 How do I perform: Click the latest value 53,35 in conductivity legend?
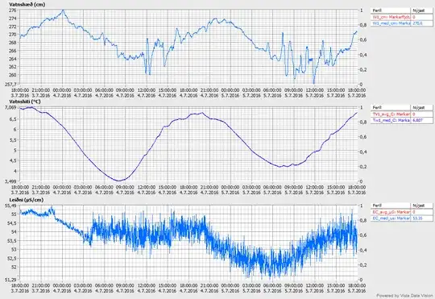417,218
